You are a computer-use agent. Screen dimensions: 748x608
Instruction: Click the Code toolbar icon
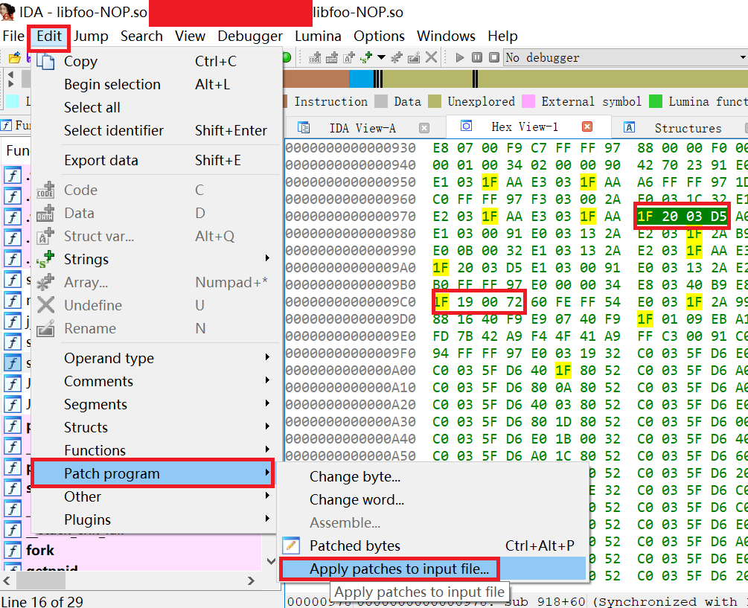[x=315, y=58]
